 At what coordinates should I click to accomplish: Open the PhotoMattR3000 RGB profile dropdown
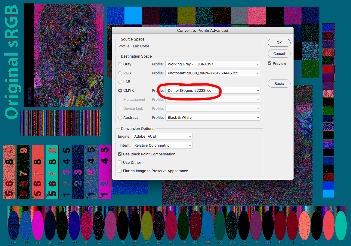213,73
